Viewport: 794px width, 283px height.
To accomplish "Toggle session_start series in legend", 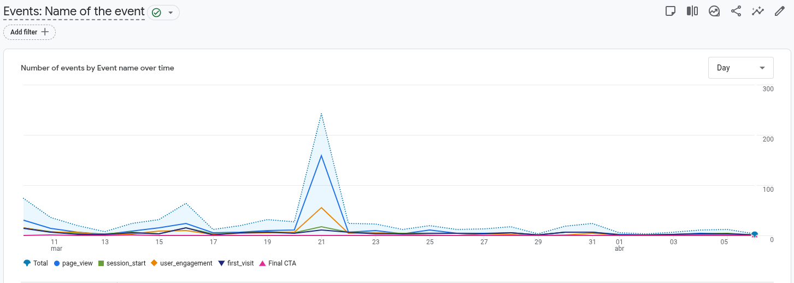I will [x=122, y=263].
